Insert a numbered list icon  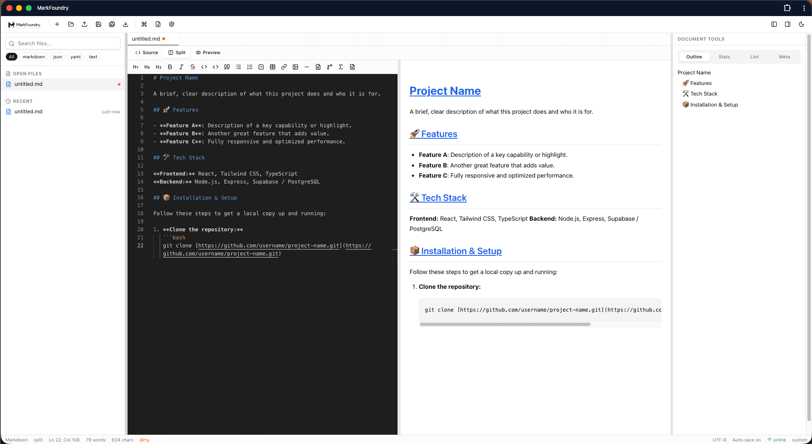click(x=250, y=67)
